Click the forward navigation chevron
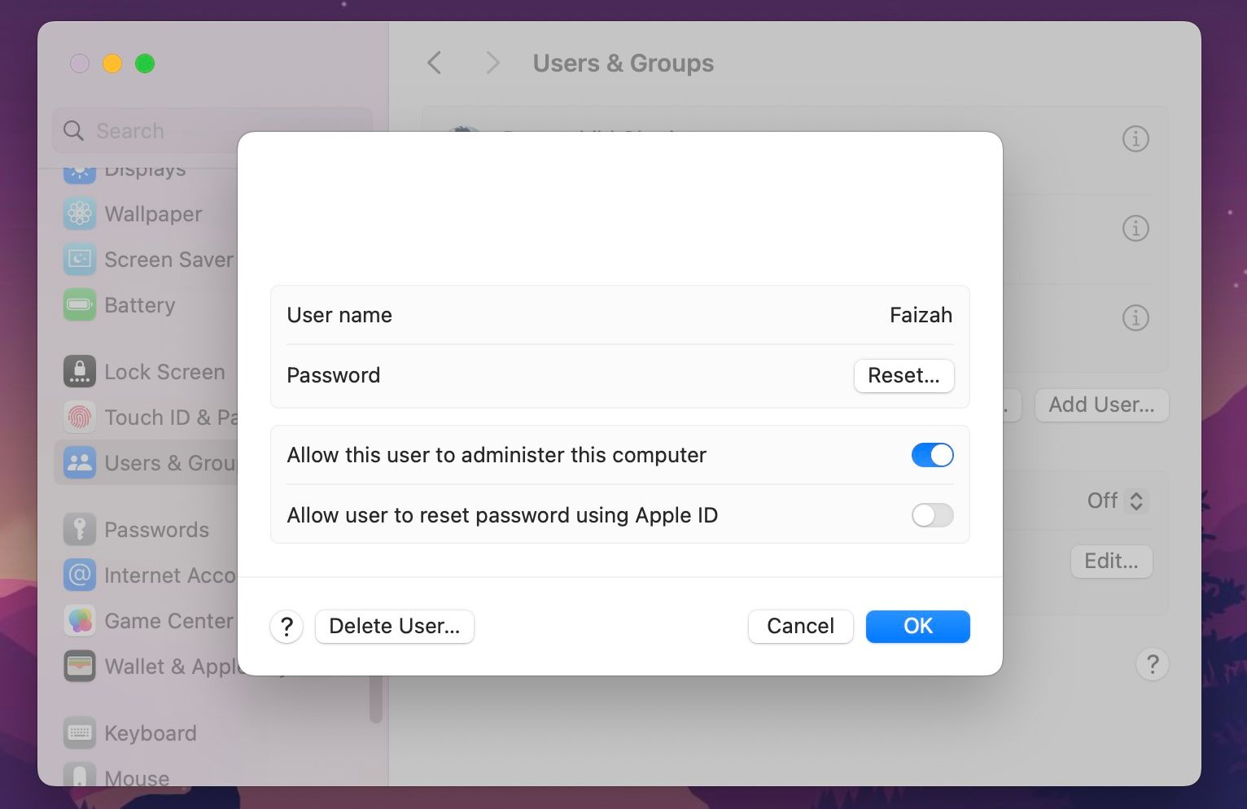Viewport: 1247px width, 809px height. pos(492,63)
